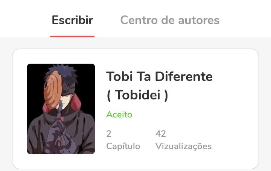Switch to the Escribir tab
The width and height of the screenshot is (271, 171).
[72, 20]
